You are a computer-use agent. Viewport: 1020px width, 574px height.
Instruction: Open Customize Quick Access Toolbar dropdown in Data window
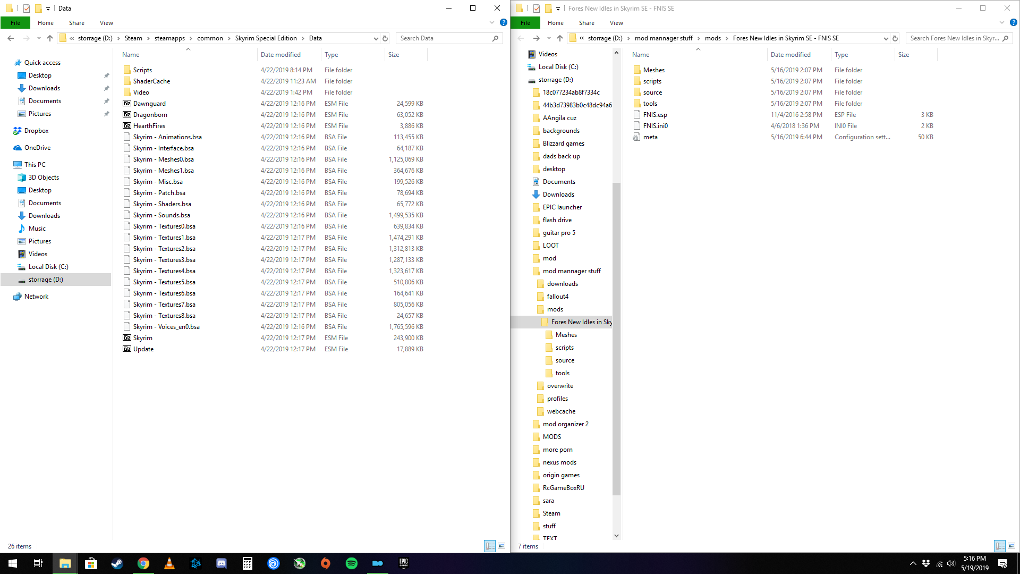[x=48, y=9]
